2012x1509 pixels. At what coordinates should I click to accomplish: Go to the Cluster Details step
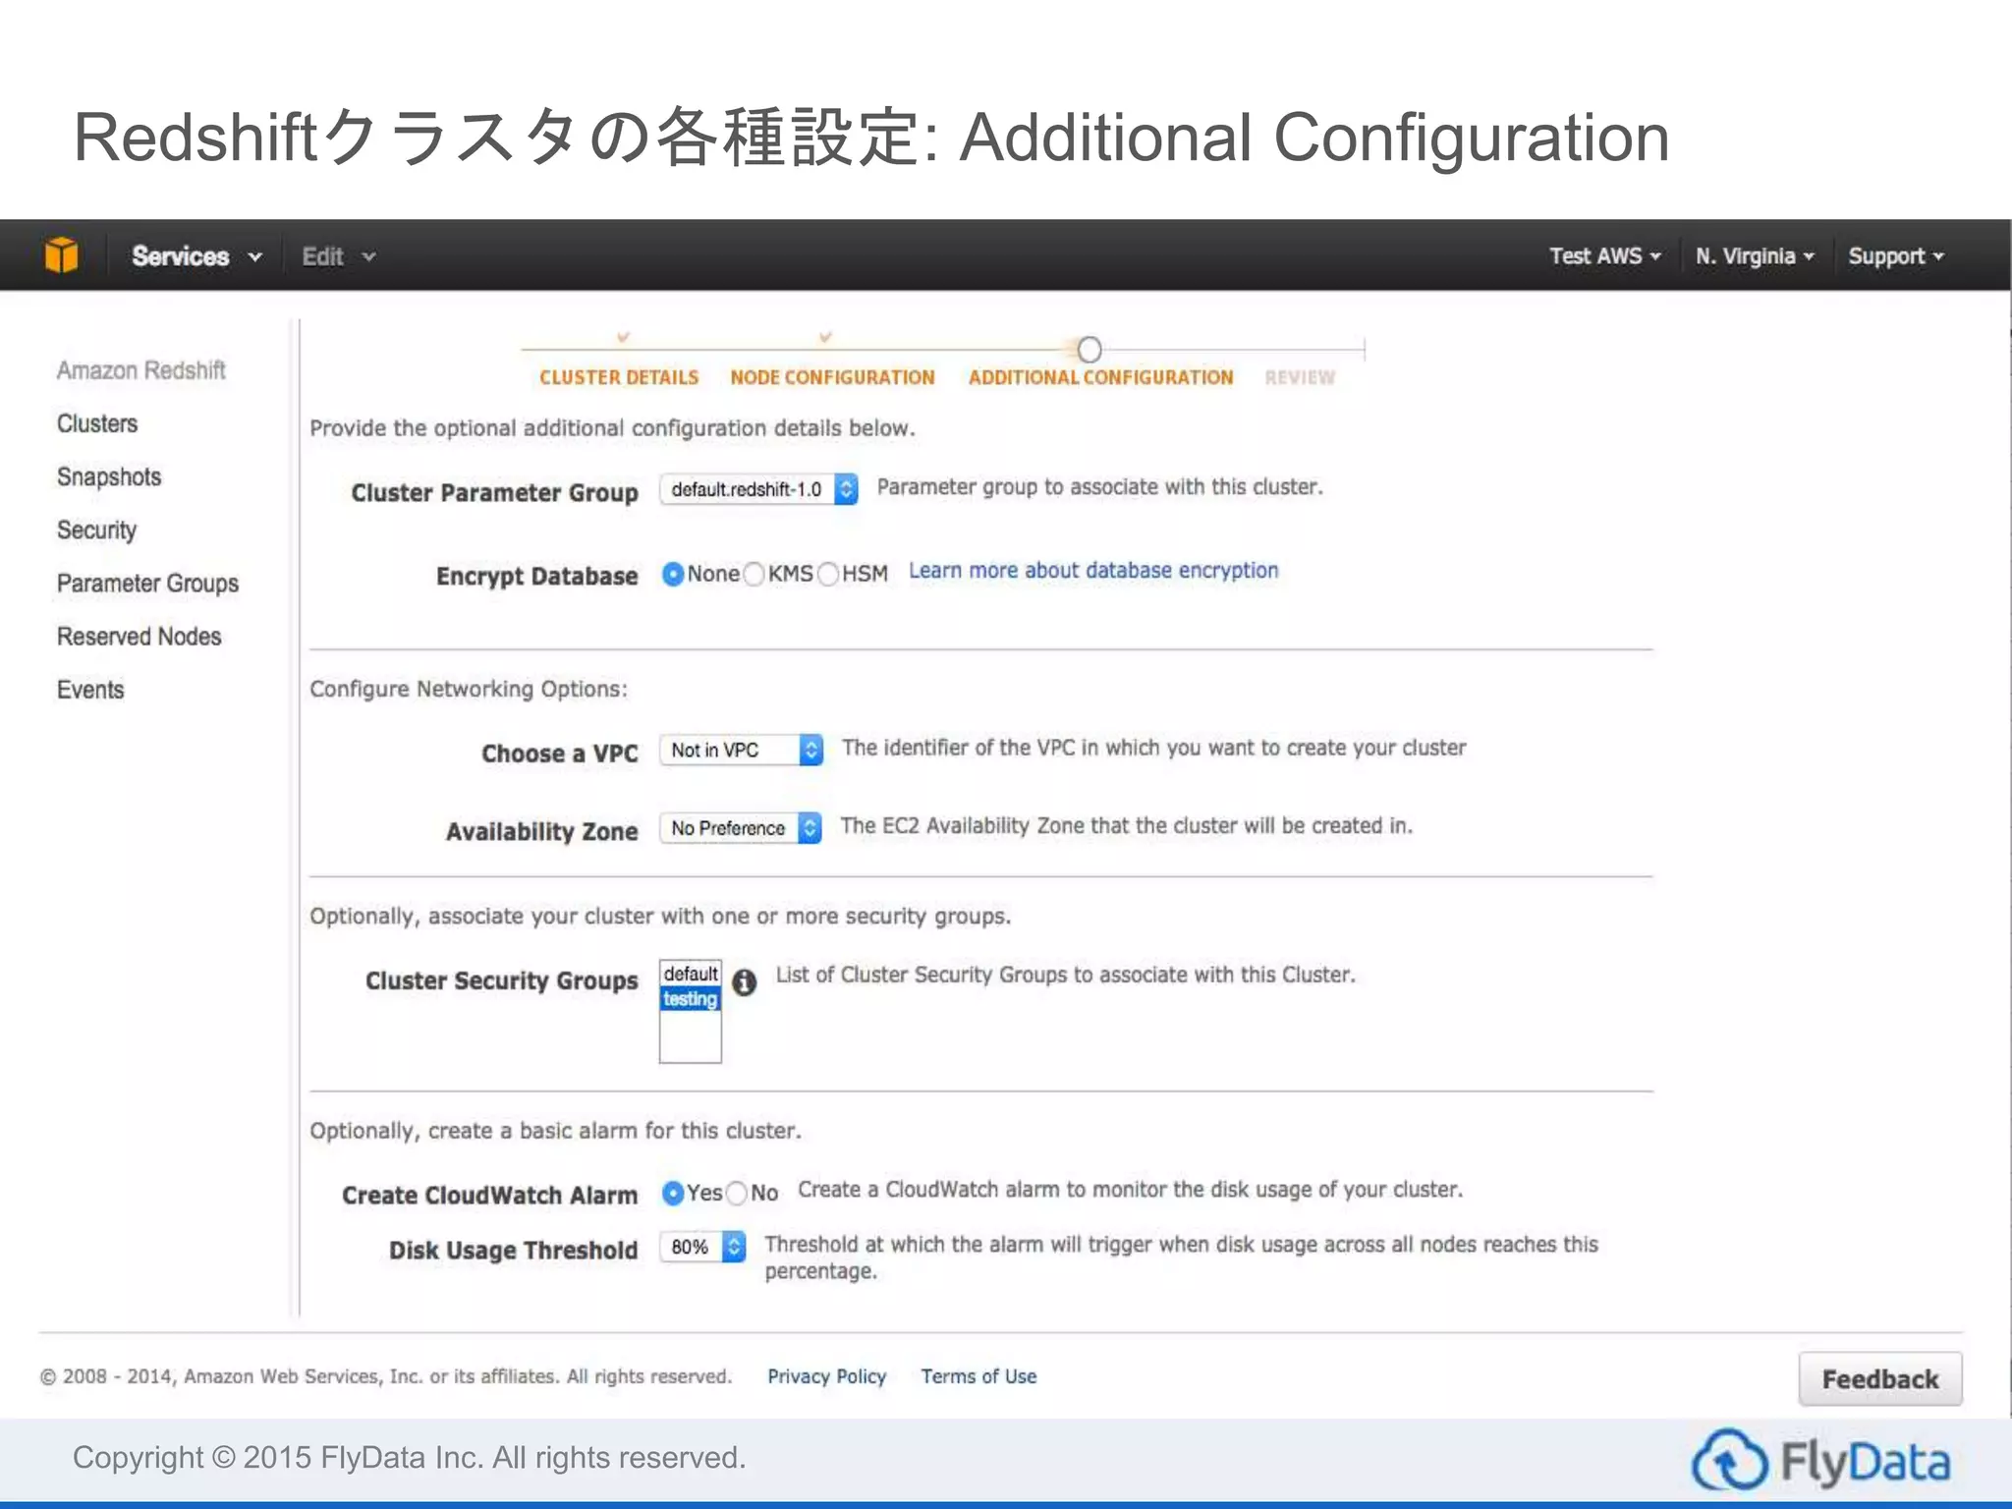[x=619, y=377]
